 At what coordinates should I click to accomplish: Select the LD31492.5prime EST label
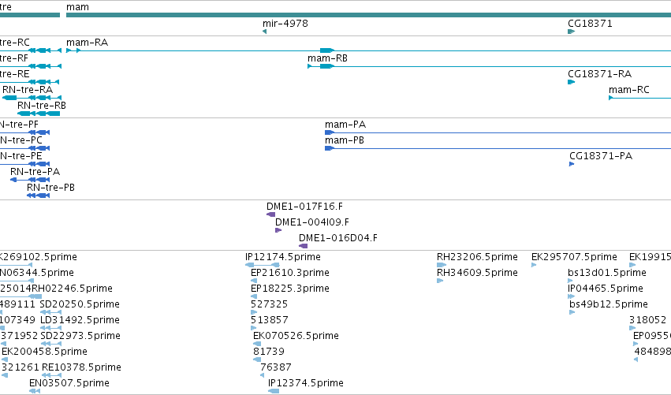point(80,321)
